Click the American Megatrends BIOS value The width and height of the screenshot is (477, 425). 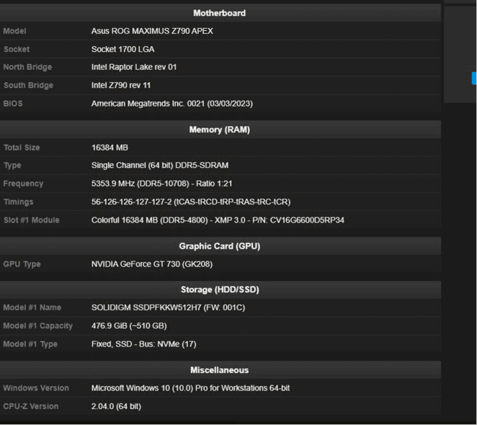point(171,103)
